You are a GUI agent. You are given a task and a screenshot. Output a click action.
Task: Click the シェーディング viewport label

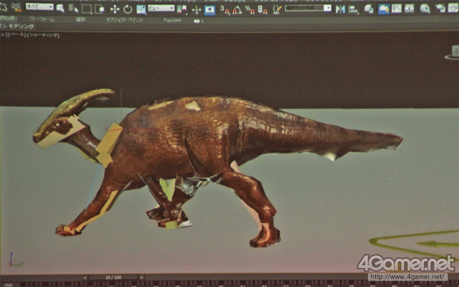pos(44,35)
